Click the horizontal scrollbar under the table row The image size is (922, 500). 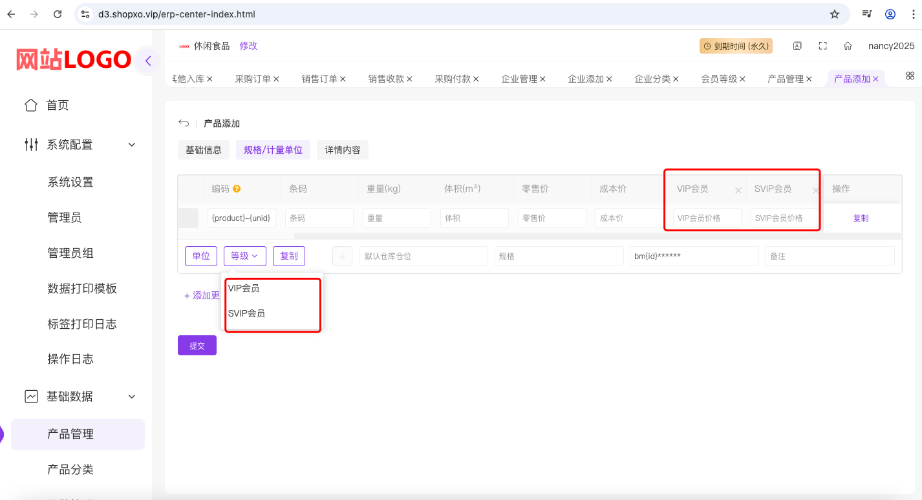(x=597, y=236)
